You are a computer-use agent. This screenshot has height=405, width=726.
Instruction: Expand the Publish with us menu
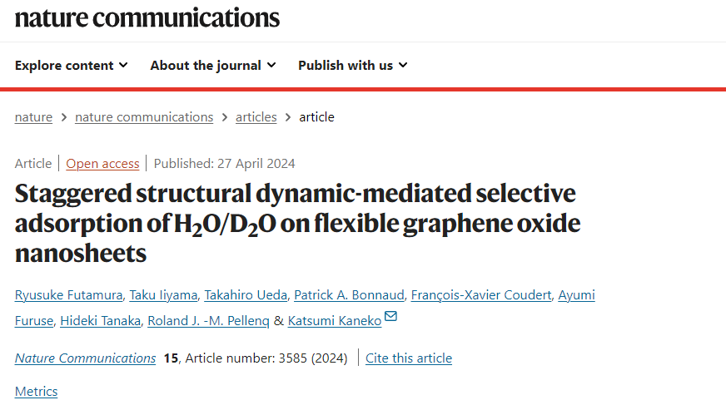353,66
